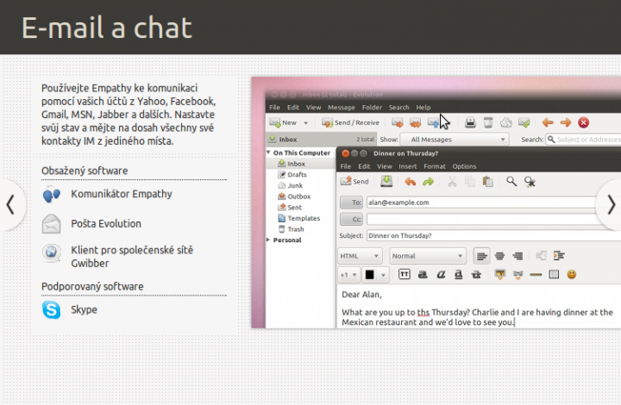Viewport: 621px width, 405px height.
Task: Click the Reply to All icon in Evolution
Action: (x=415, y=123)
